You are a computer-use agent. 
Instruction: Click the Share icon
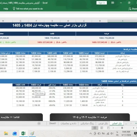coord(130,9)
